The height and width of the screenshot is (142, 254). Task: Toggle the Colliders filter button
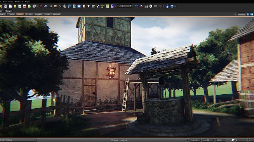(11, 14)
